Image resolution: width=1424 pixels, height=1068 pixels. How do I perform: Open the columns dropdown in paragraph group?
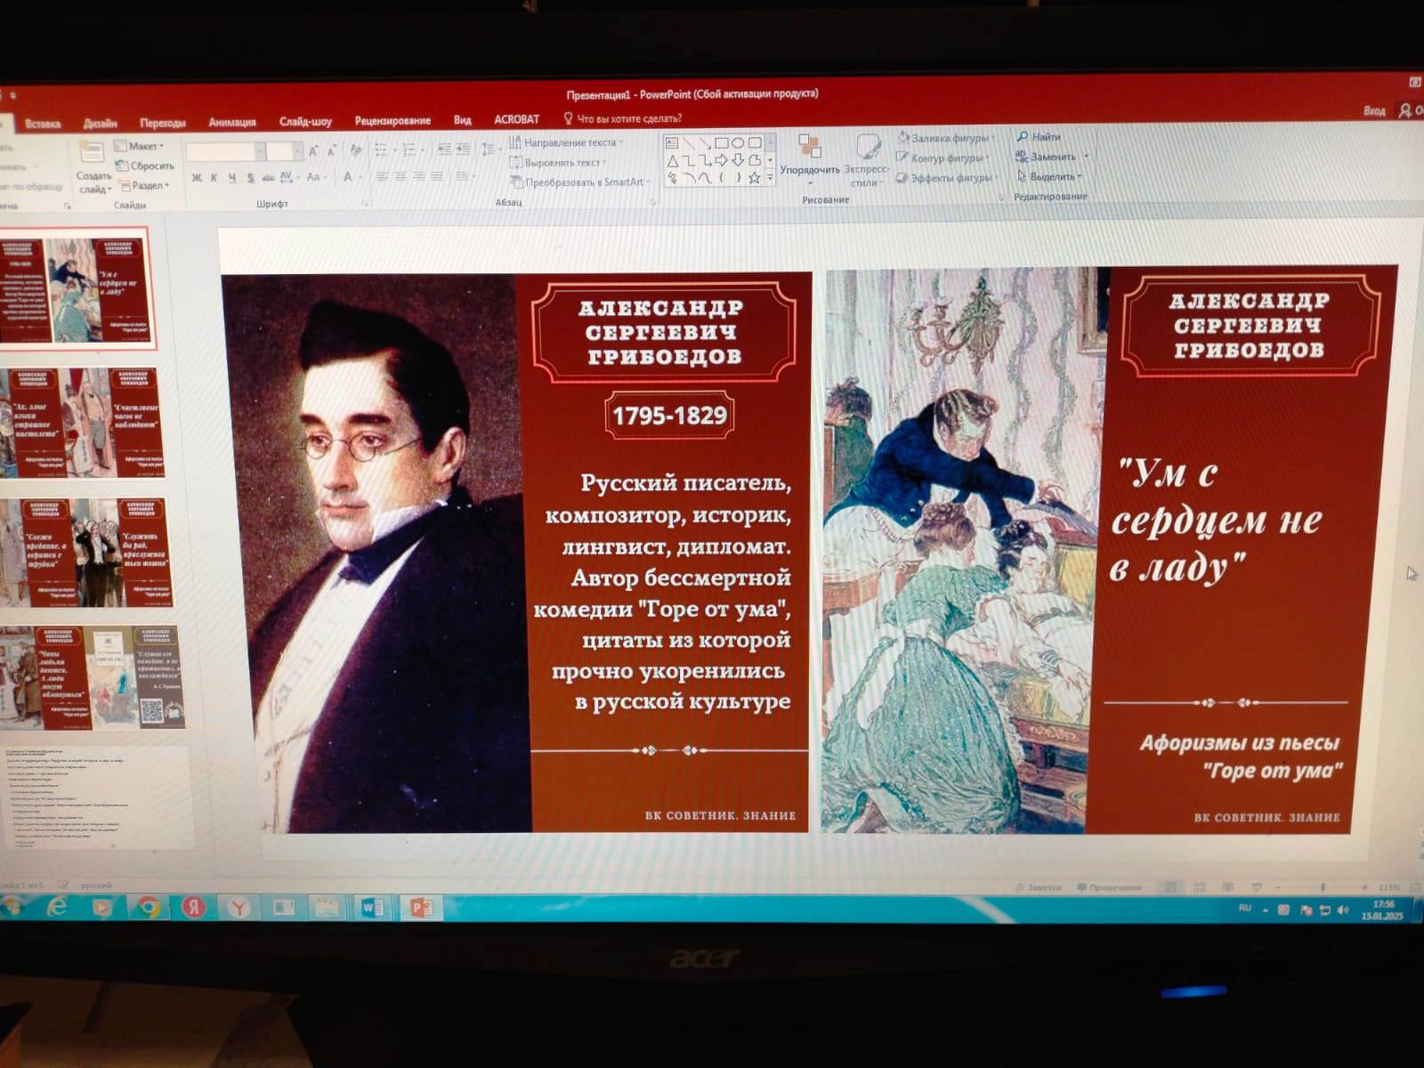[x=464, y=176]
